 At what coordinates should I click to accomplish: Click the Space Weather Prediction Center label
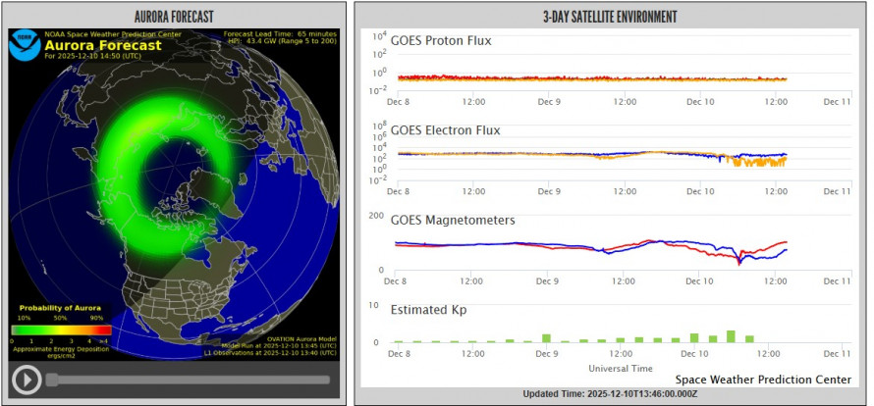pyautogui.click(x=762, y=379)
